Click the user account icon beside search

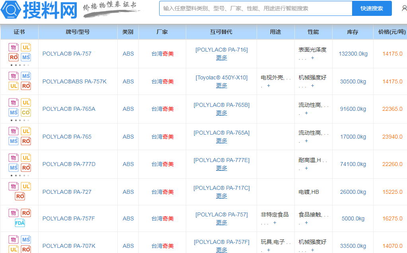[404, 8]
